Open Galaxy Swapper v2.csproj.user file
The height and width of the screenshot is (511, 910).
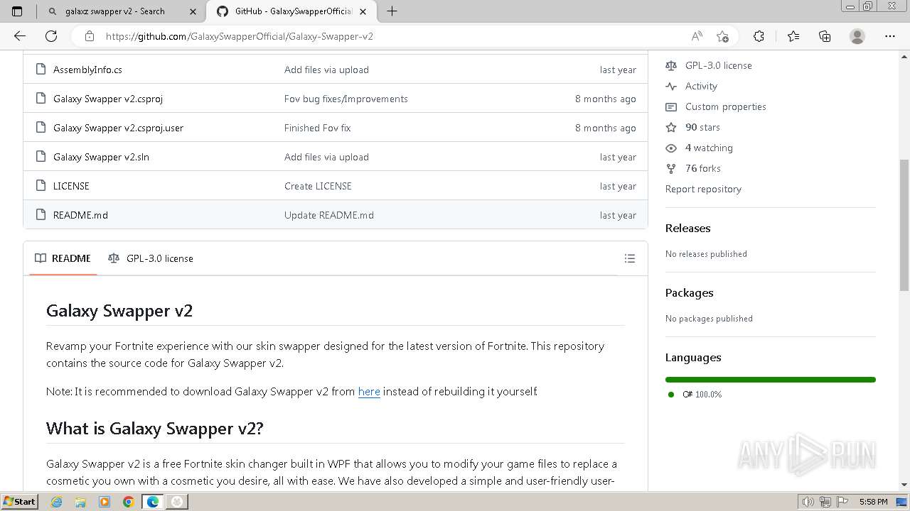click(118, 128)
